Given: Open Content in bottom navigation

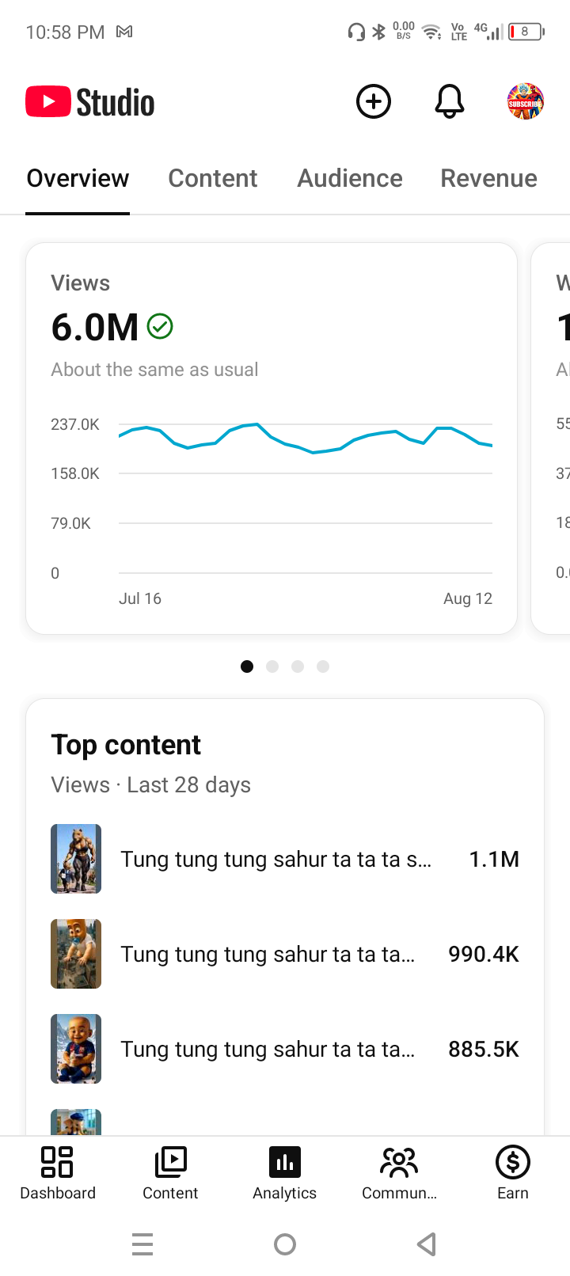Looking at the screenshot, I should coord(170,1174).
